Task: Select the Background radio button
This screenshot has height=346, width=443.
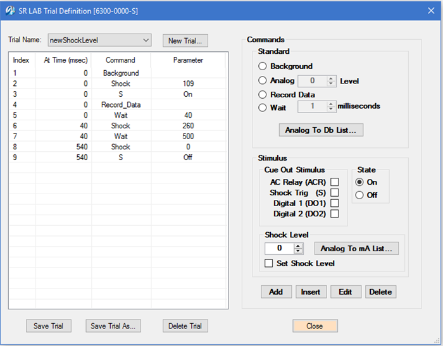Action: [x=263, y=66]
